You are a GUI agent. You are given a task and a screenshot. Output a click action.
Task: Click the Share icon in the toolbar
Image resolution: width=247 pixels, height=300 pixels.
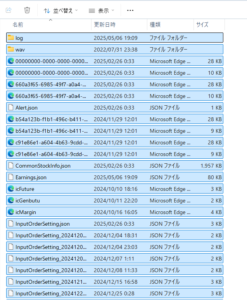[9, 10]
